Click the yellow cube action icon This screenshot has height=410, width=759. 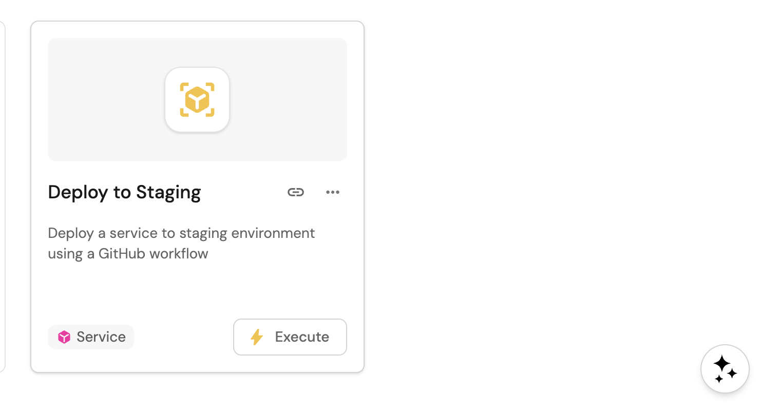[197, 100]
